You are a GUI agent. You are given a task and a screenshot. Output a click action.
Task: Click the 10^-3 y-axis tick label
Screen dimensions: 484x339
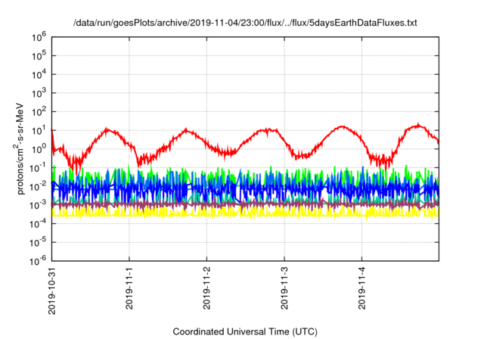pyautogui.click(x=39, y=205)
